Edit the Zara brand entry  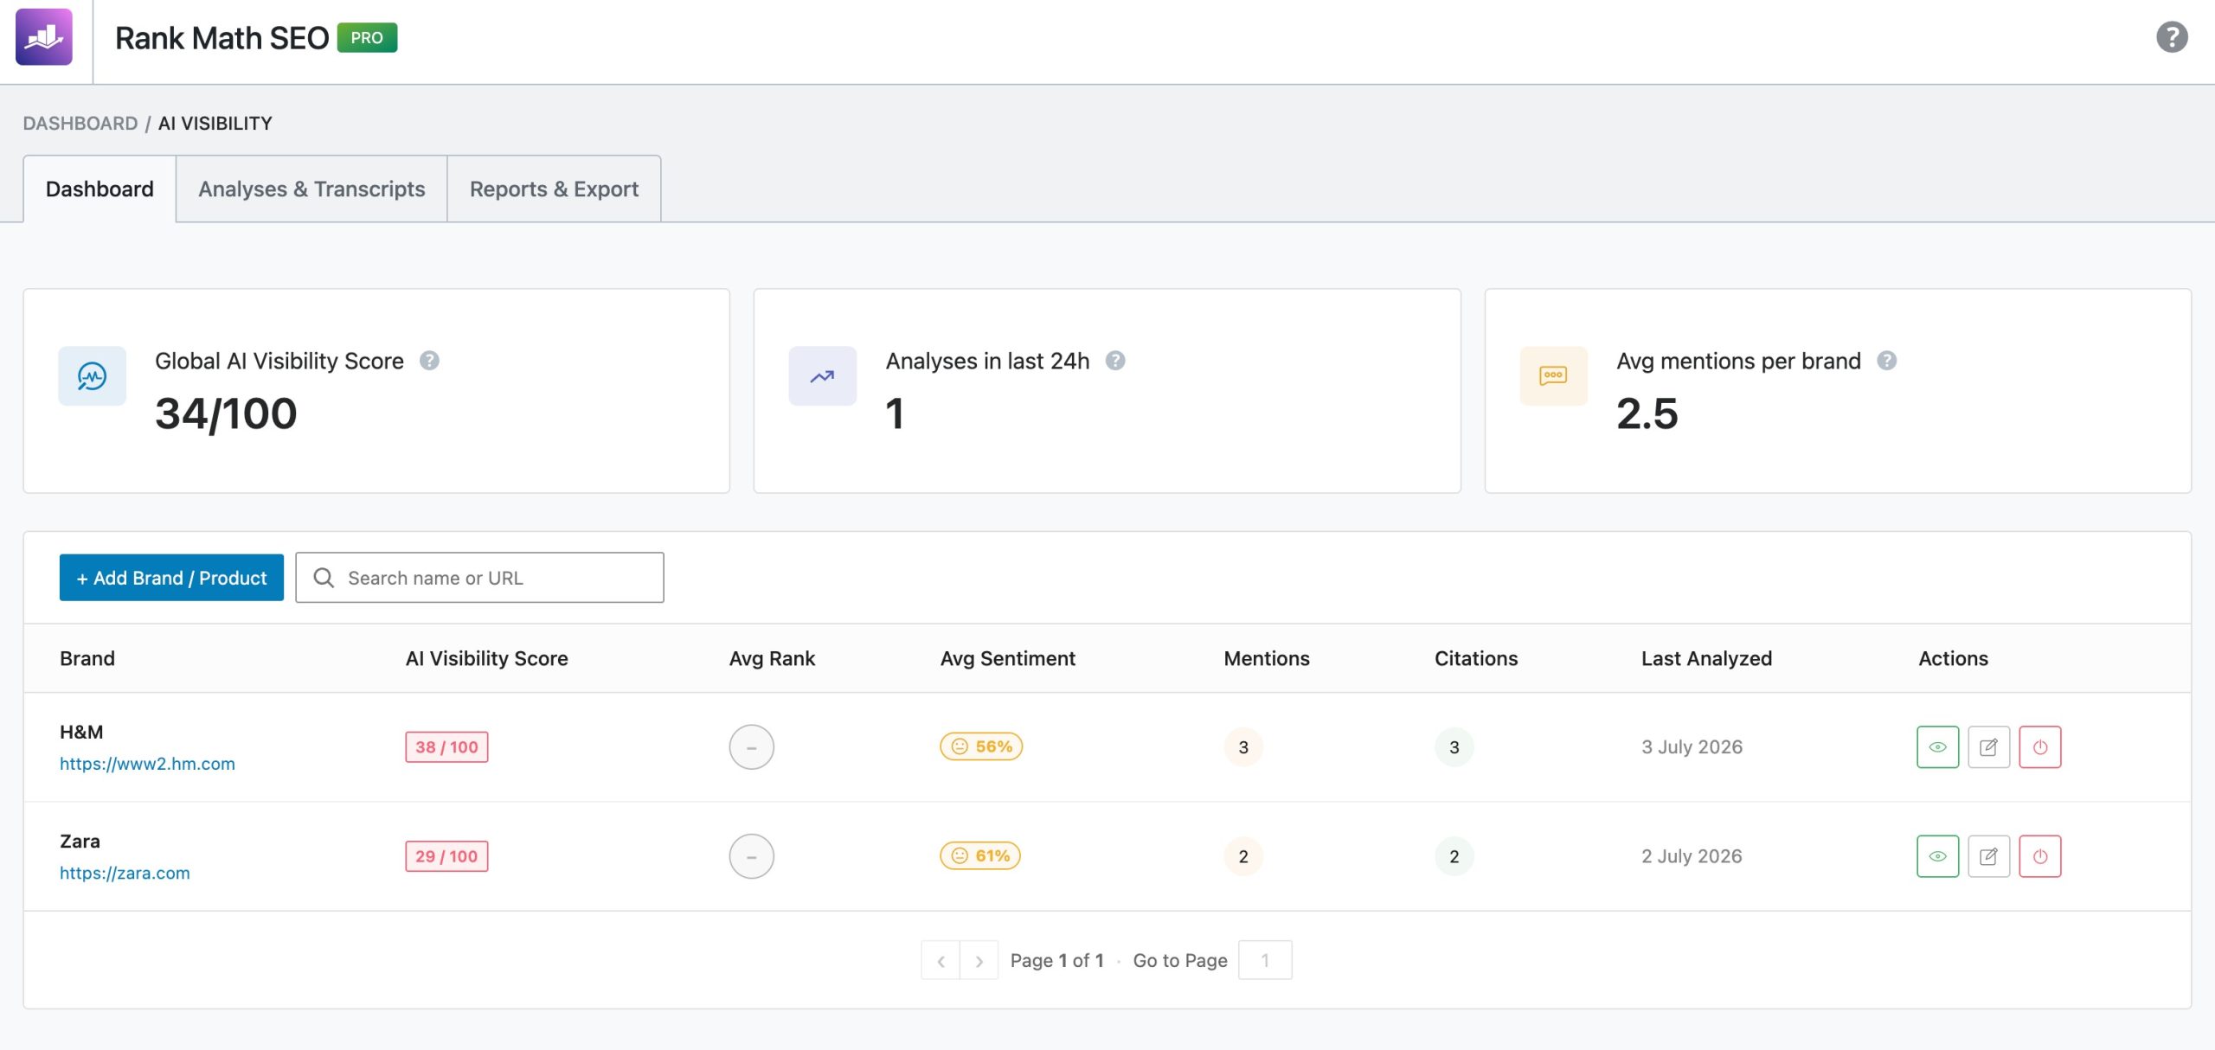(1989, 856)
